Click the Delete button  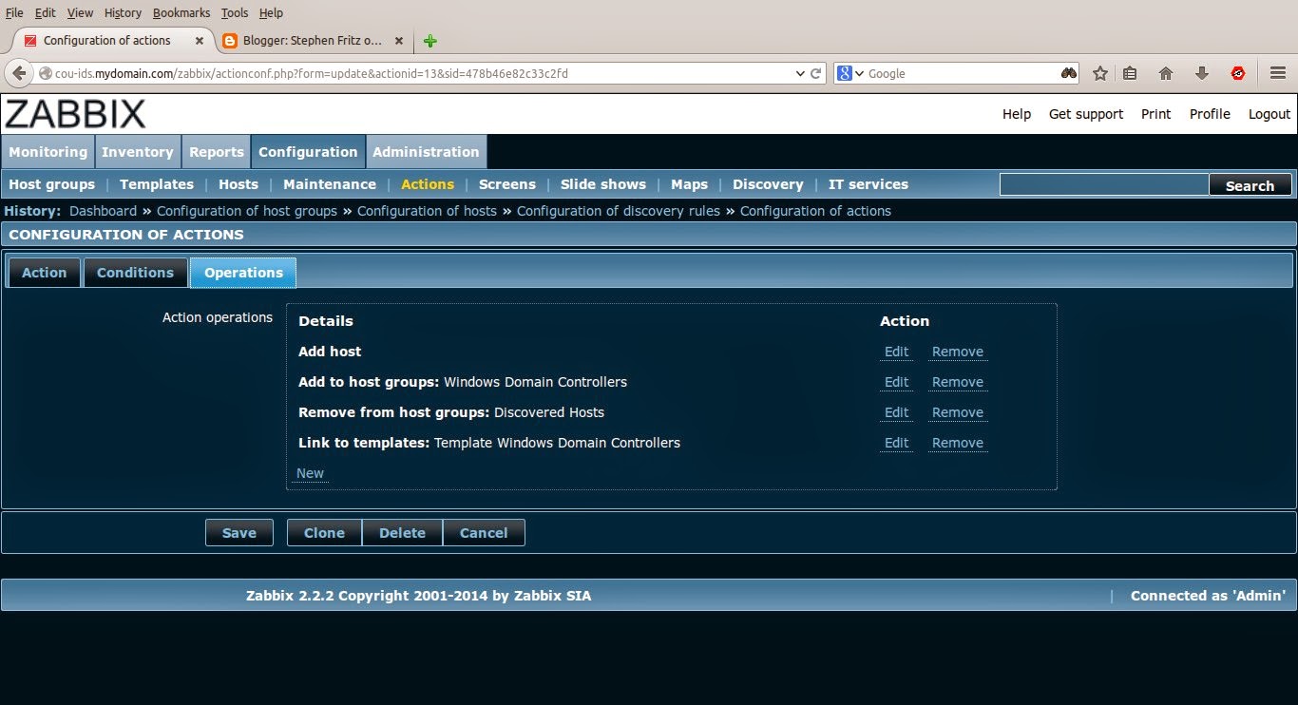pyautogui.click(x=402, y=533)
